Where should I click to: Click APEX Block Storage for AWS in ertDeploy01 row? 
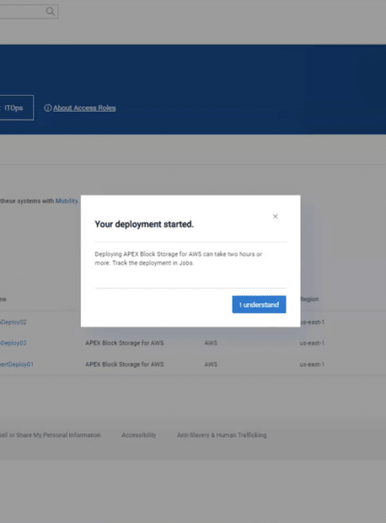click(125, 364)
